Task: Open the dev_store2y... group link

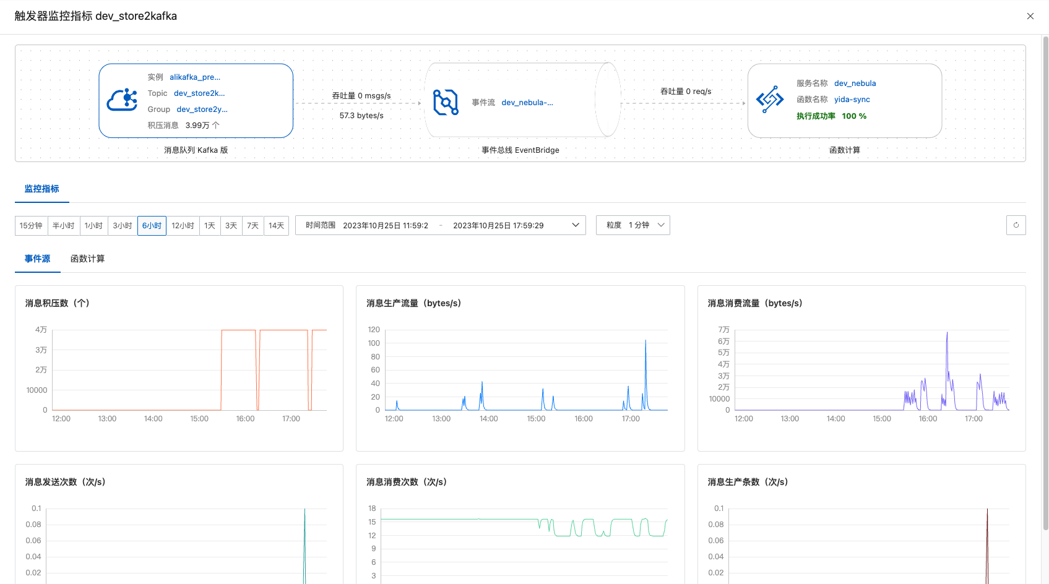Action: (202, 109)
